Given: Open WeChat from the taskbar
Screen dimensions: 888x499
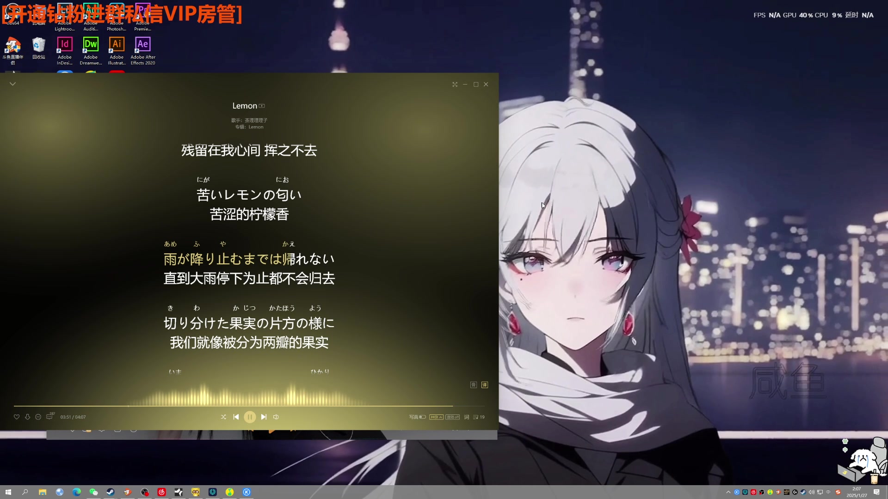Looking at the screenshot, I should pyautogui.click(x=93, y=492).
